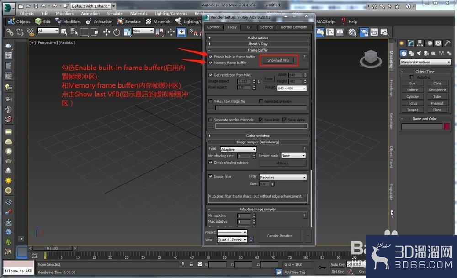Open the Hierarchy command panel tab
457x278 pixels.
click(x=420, y=43)
